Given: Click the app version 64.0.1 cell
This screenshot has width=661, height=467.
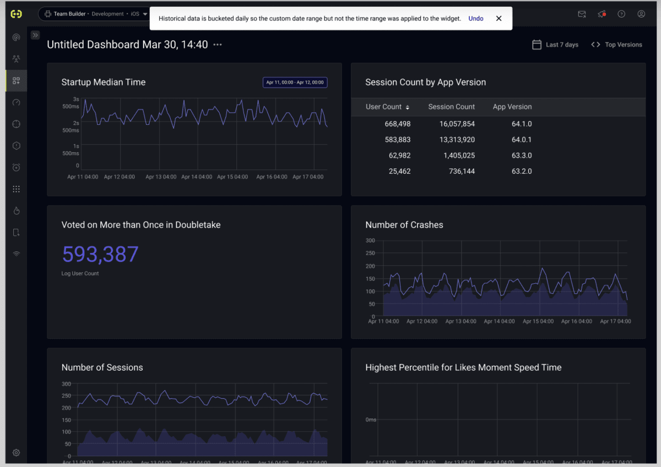Looking at the screenshot, I should tap(522, 140).
